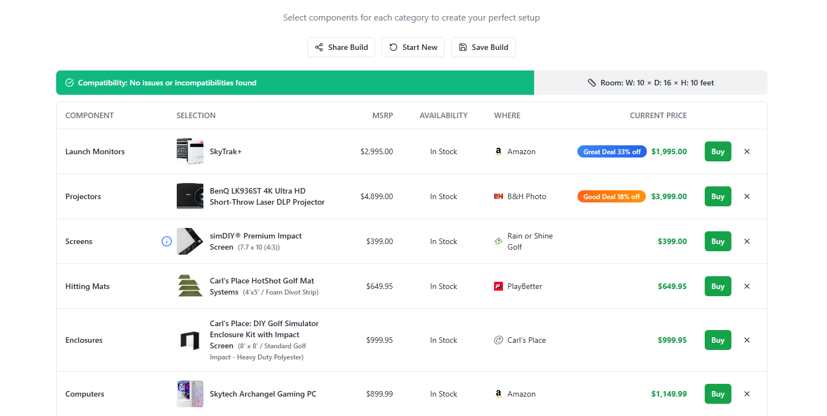The image size is (827, 416).
Task: Buy the SkyTrak+ from Amazon
Action: [x=718, y=151]
